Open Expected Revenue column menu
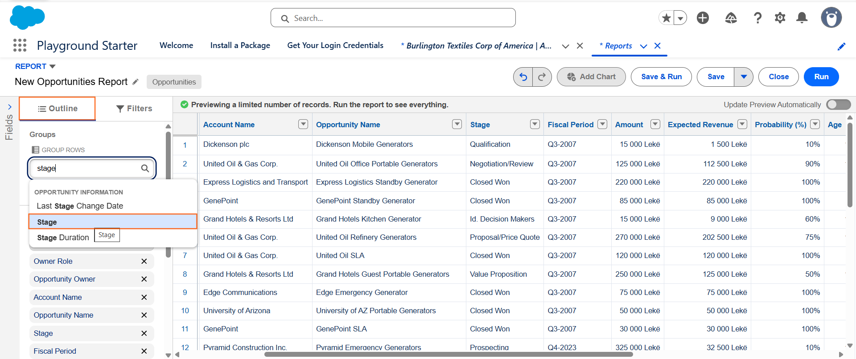 [x=742, y=124]
